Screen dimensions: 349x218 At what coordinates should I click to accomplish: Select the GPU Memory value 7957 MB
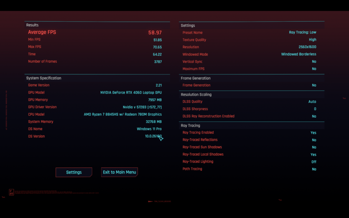[x=155, y=100]
